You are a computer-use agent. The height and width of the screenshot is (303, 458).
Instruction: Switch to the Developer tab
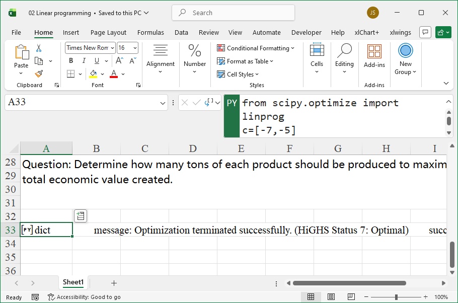(306, 32)
